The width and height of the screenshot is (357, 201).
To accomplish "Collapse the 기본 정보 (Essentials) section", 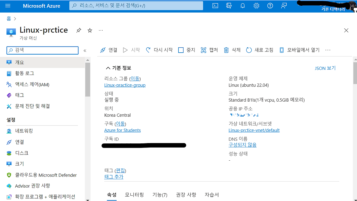I will [118, 68].
